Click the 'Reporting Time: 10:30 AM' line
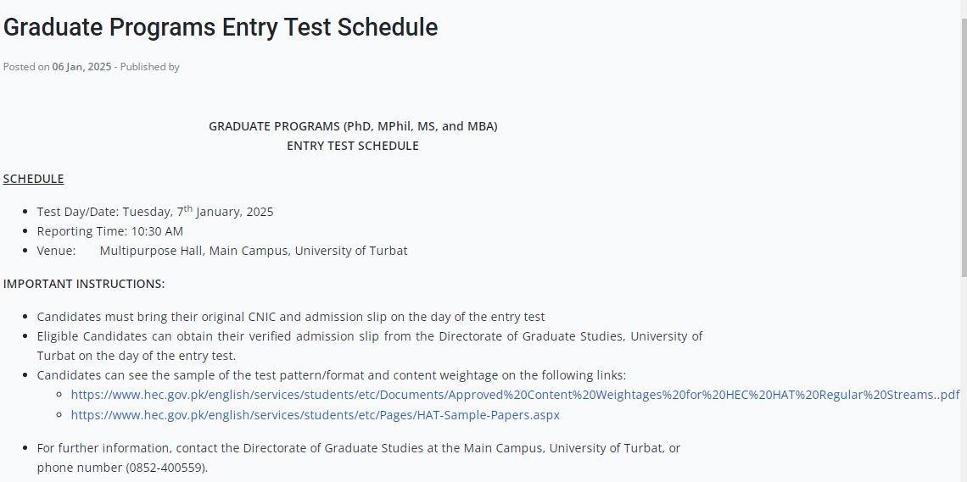 (109, 231)
